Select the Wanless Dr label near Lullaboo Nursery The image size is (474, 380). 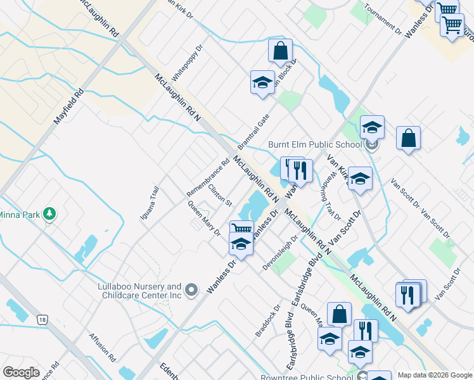[221, 277]
